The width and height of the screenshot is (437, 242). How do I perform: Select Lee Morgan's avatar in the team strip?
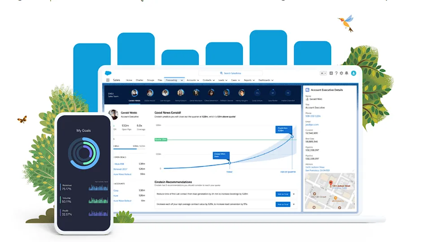point(165,93)
